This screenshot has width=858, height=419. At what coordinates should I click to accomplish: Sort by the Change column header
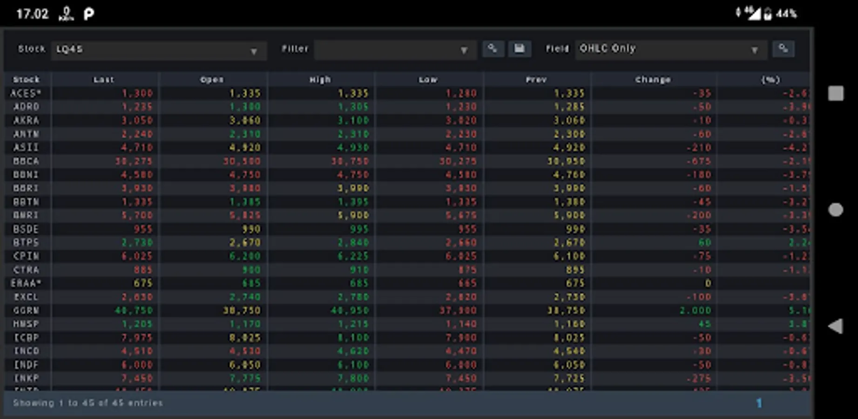tap(653, 80)
